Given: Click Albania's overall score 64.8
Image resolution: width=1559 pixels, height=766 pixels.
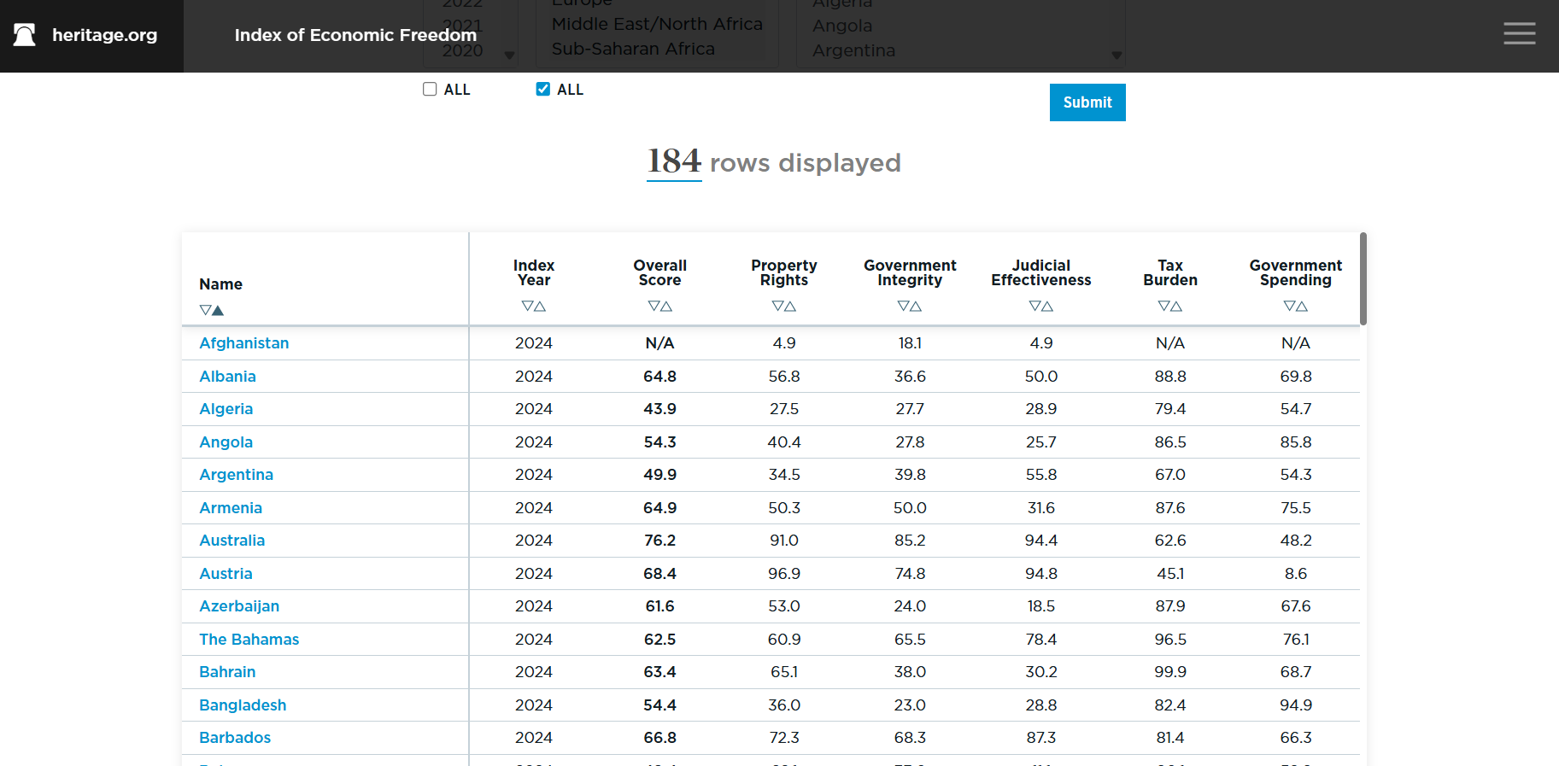Looking at the screenshot, I should pyautogui.click(x=659, y=377).
